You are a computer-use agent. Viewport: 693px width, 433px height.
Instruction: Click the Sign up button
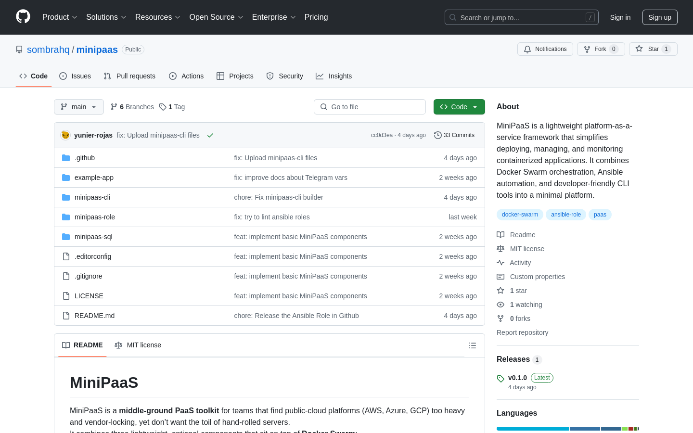tap(660, 17)
